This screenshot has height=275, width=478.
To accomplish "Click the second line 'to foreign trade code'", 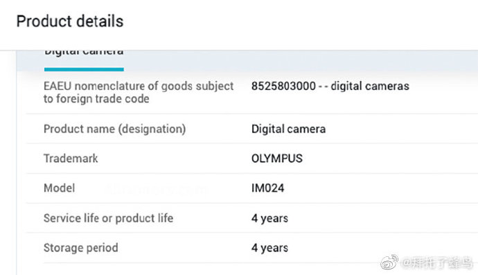I will point(96,99).
